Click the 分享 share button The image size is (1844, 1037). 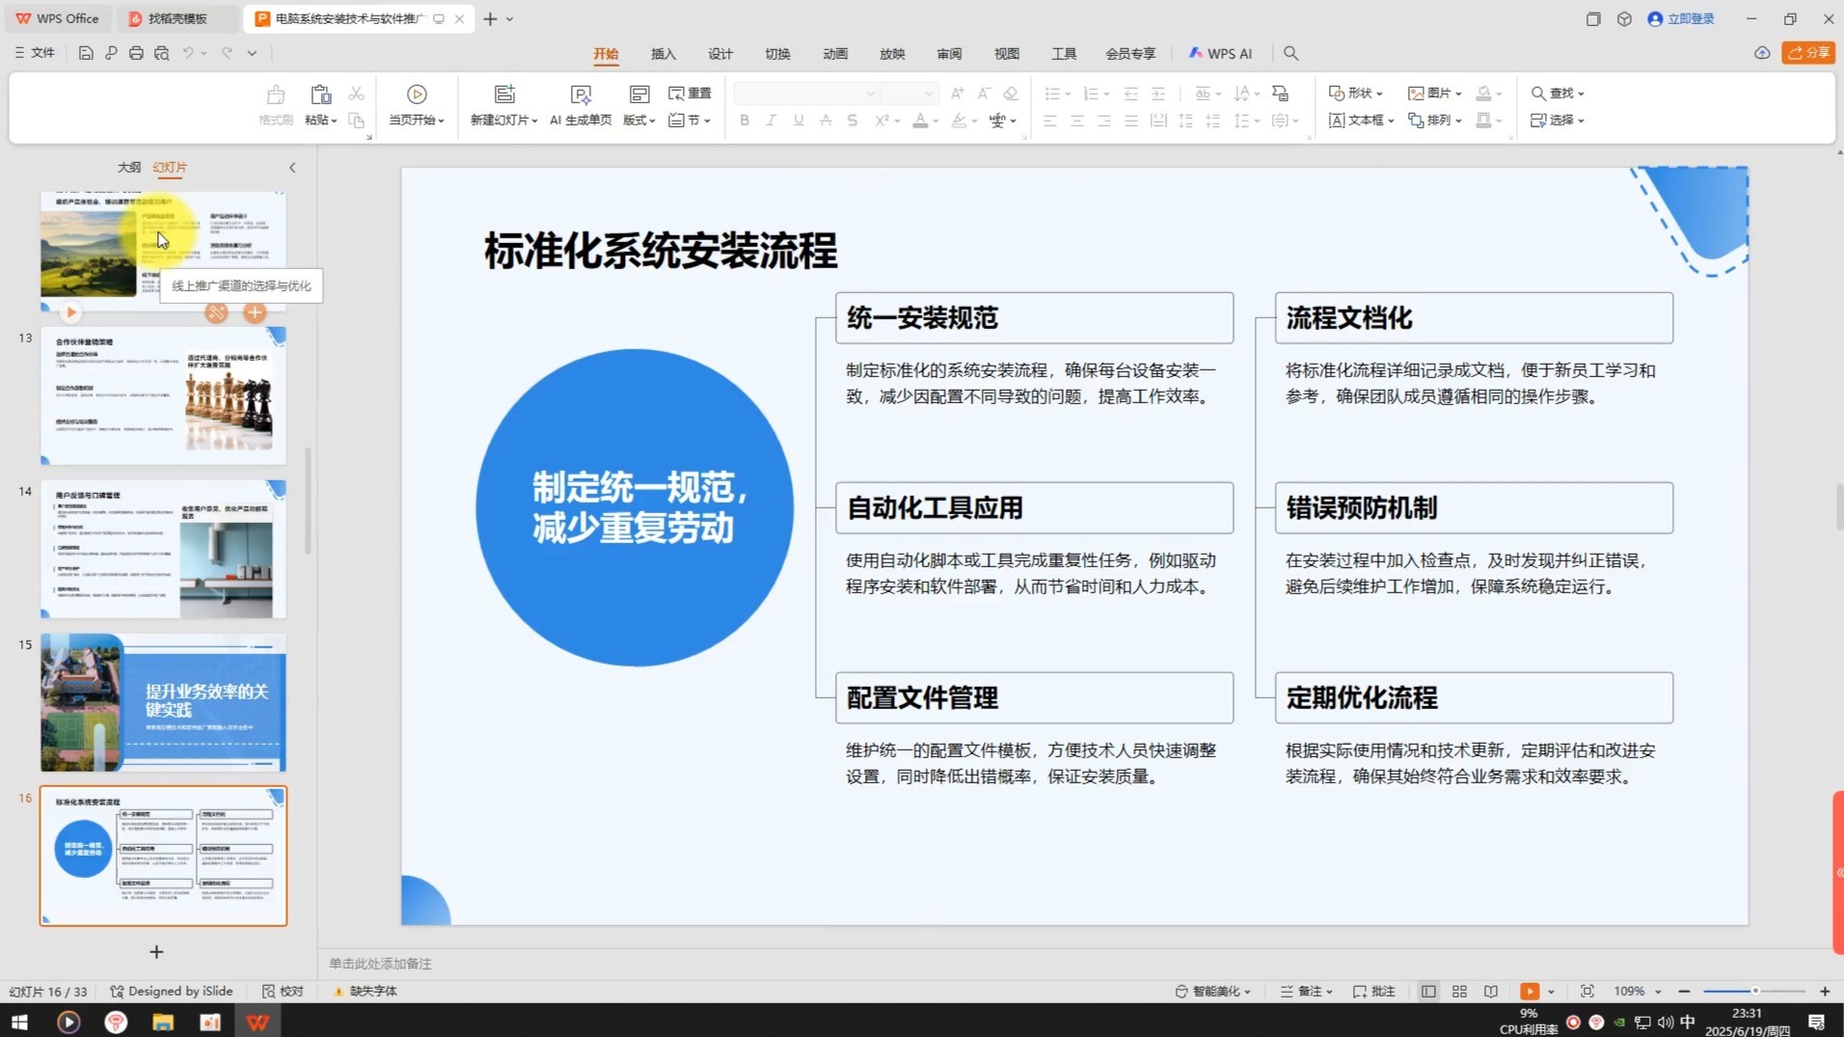coord(1808,53)
